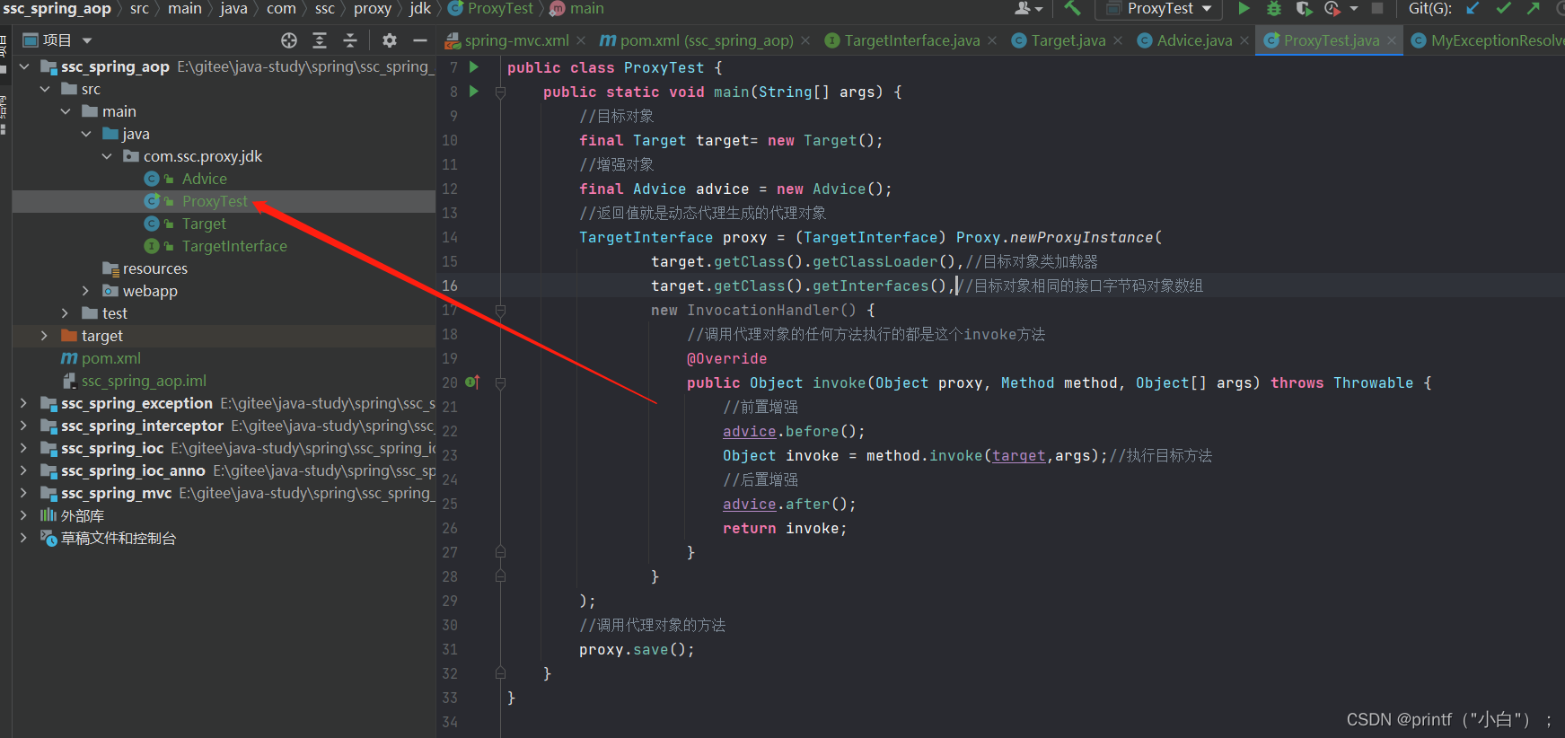Expand 草稿文件和控制台 node
The height and width of the screenshot is (738, 1565).
pyautogui.click(x=24, y=538)
